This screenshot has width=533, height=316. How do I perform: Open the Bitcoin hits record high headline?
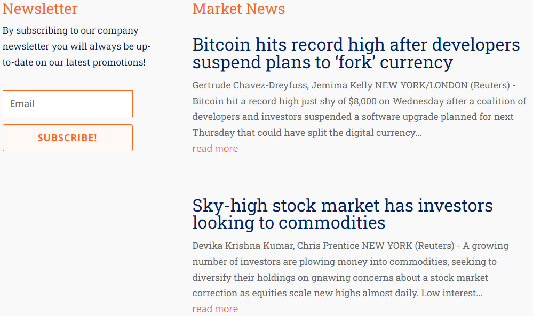click(x=356, y=53)
